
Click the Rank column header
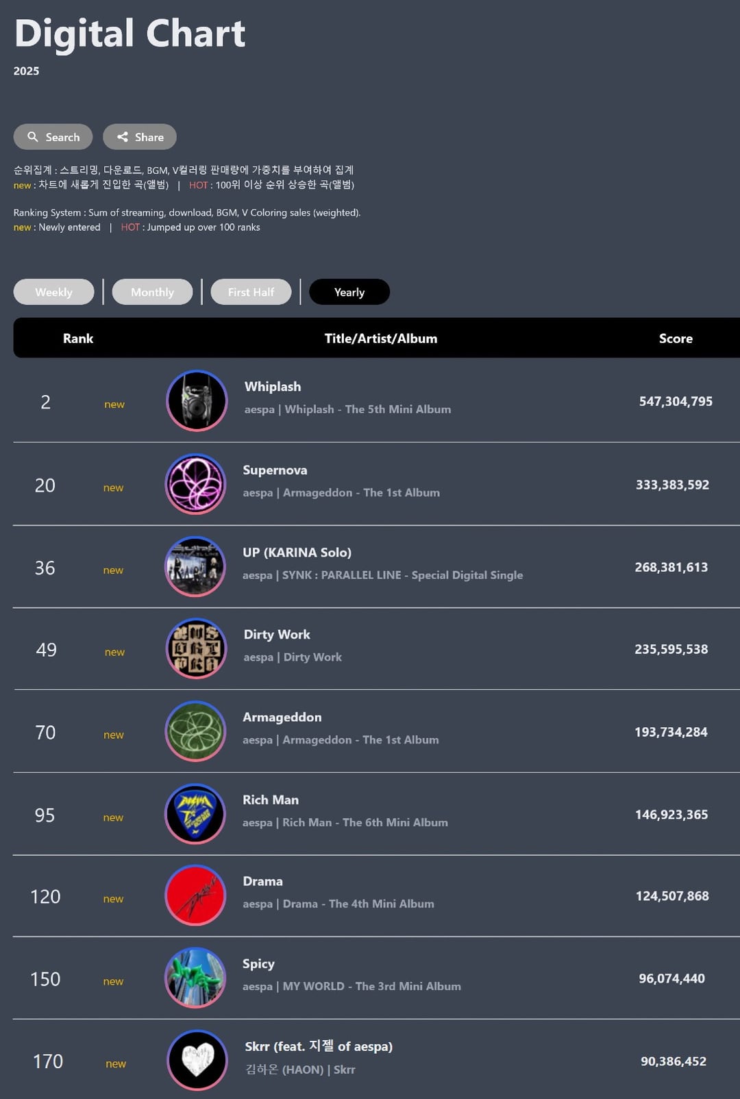(x=78, y=338)
